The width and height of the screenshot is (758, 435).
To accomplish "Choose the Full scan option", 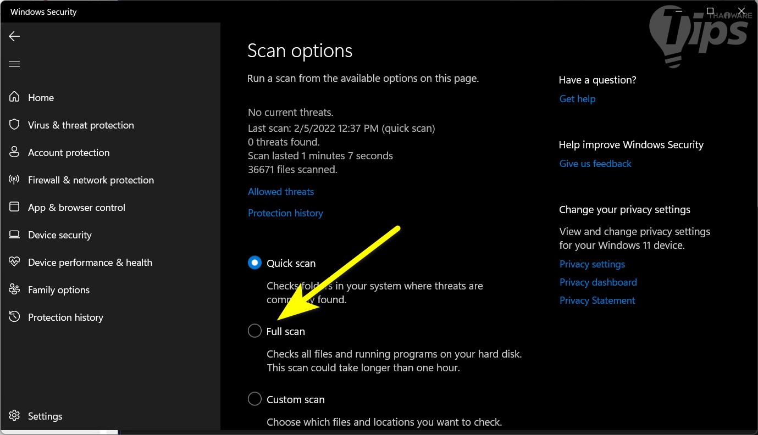I will pyautogui.click(x=254, y=331).
